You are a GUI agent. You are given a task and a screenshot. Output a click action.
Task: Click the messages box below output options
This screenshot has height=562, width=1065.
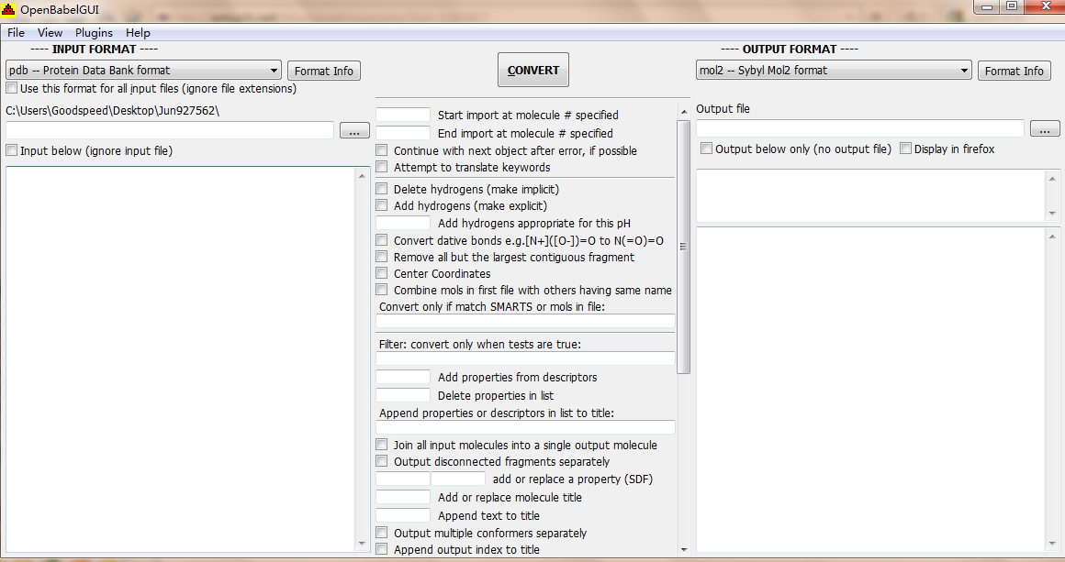pos(871,196)
